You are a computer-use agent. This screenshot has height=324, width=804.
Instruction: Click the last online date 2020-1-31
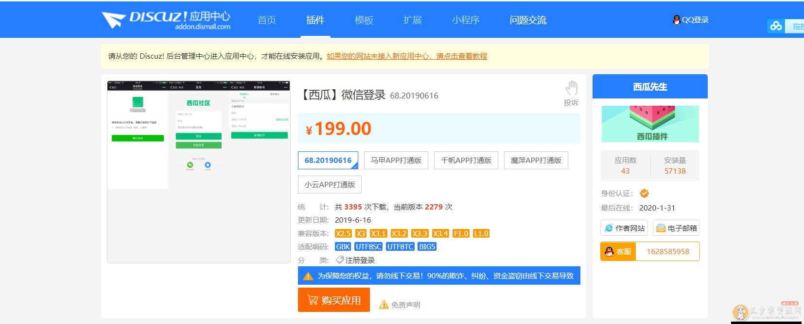[x=657, y=208]
